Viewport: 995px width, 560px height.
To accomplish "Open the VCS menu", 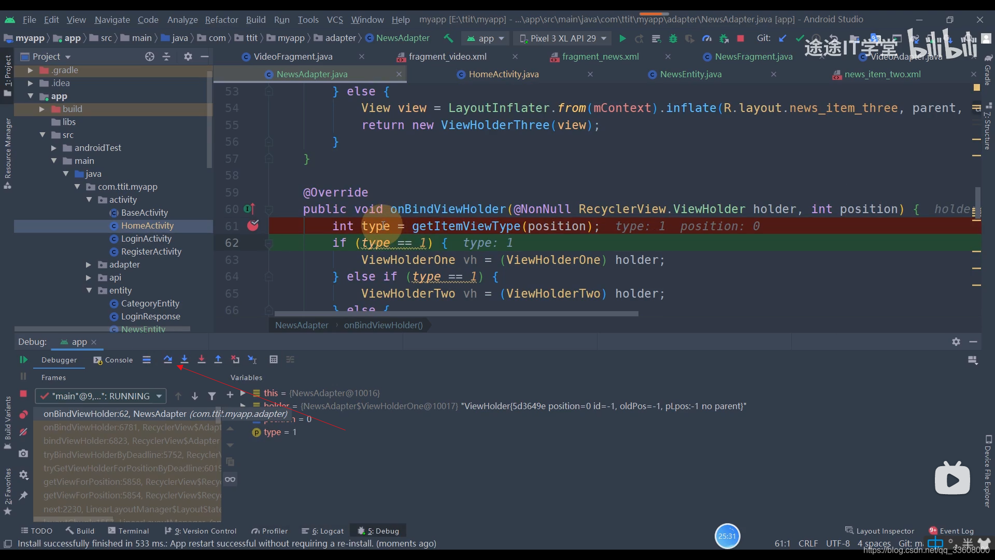I will [335, 19].
